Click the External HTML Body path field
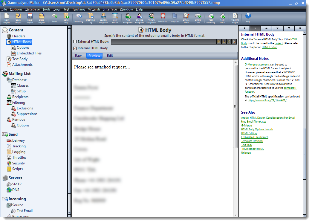Image resolution: width=312 pixels, height=223 pixels. pos(163,42)
